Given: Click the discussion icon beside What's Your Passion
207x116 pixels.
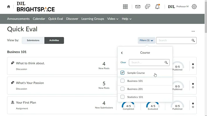Looking at the screenshot, I should click(13, 83).
